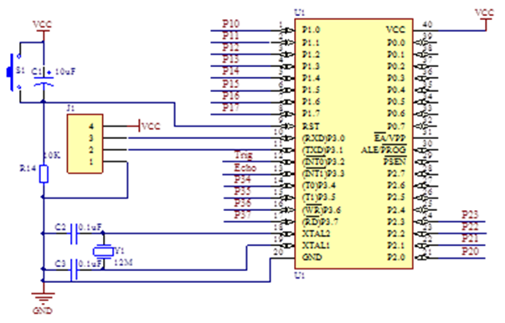Click pin number 40 on U1
The image size is (505, 323).
point(427,24)
